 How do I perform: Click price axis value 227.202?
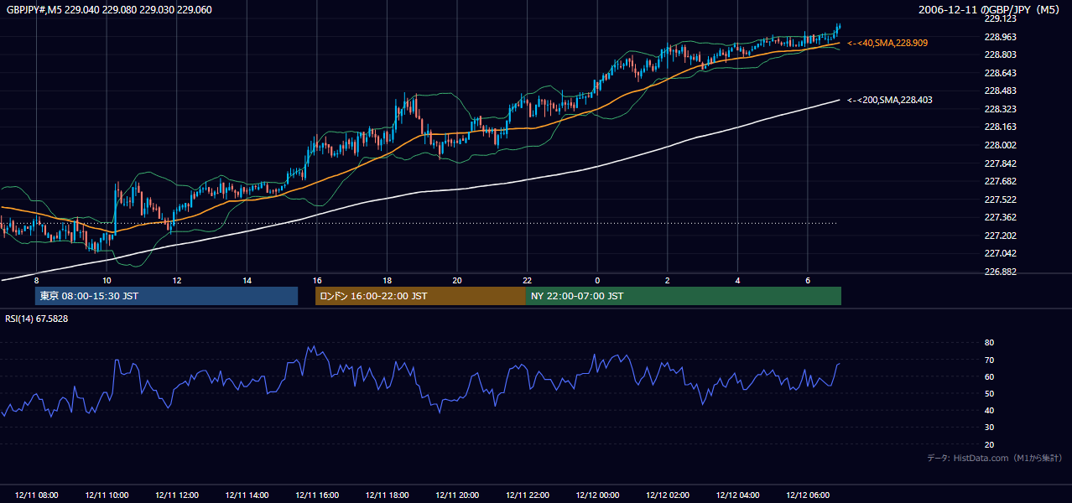coord(1000,236)
